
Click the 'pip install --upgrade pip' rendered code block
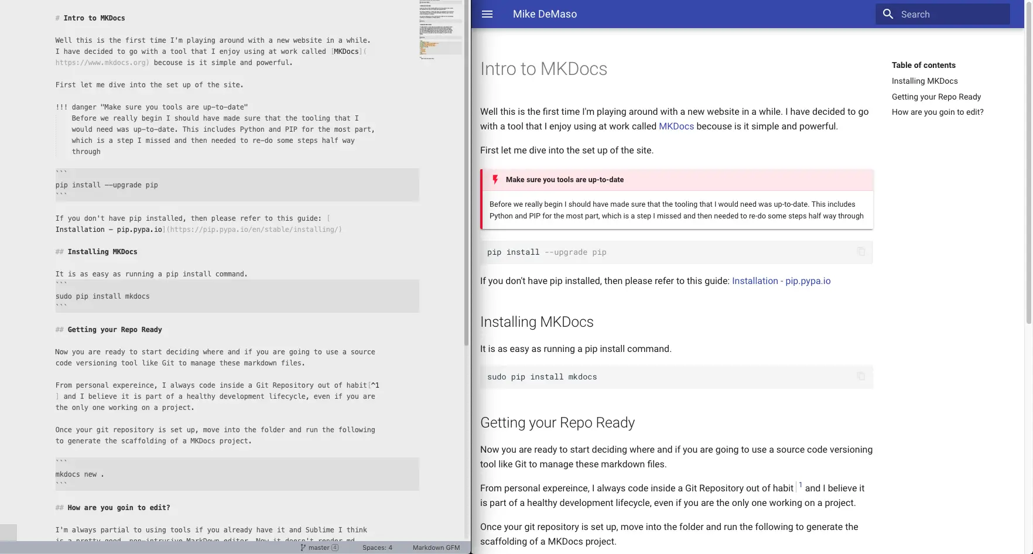(676, 252)
